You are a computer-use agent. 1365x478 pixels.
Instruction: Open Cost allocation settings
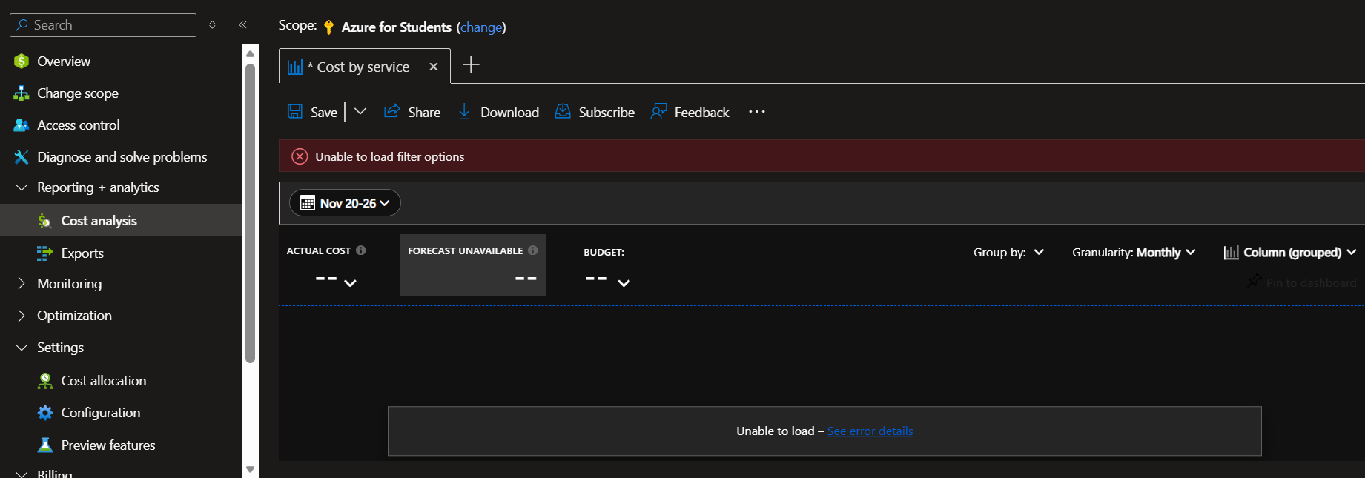(103, 381)
